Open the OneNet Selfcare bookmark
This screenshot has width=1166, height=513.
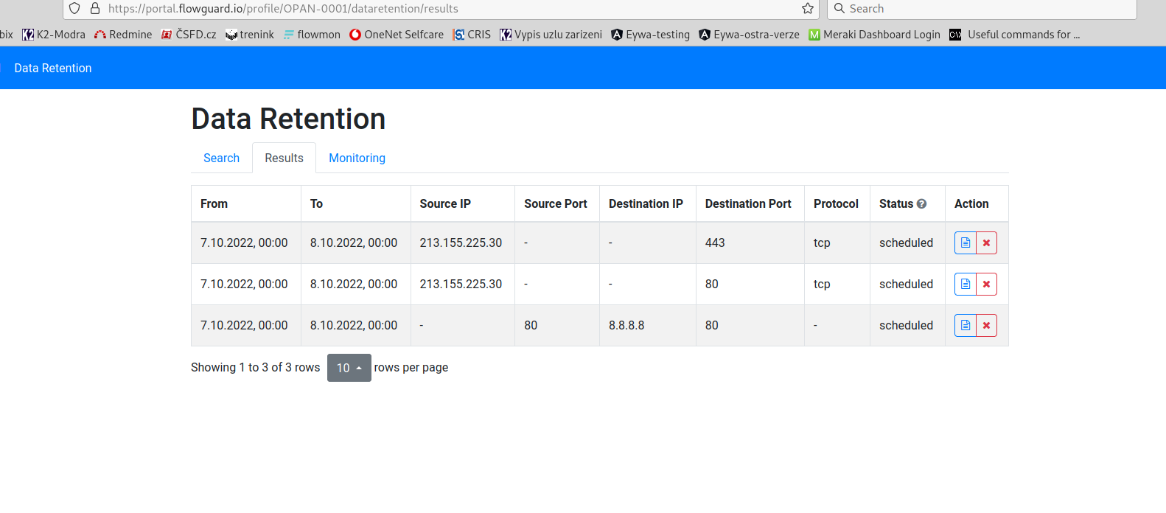point(397,35)
